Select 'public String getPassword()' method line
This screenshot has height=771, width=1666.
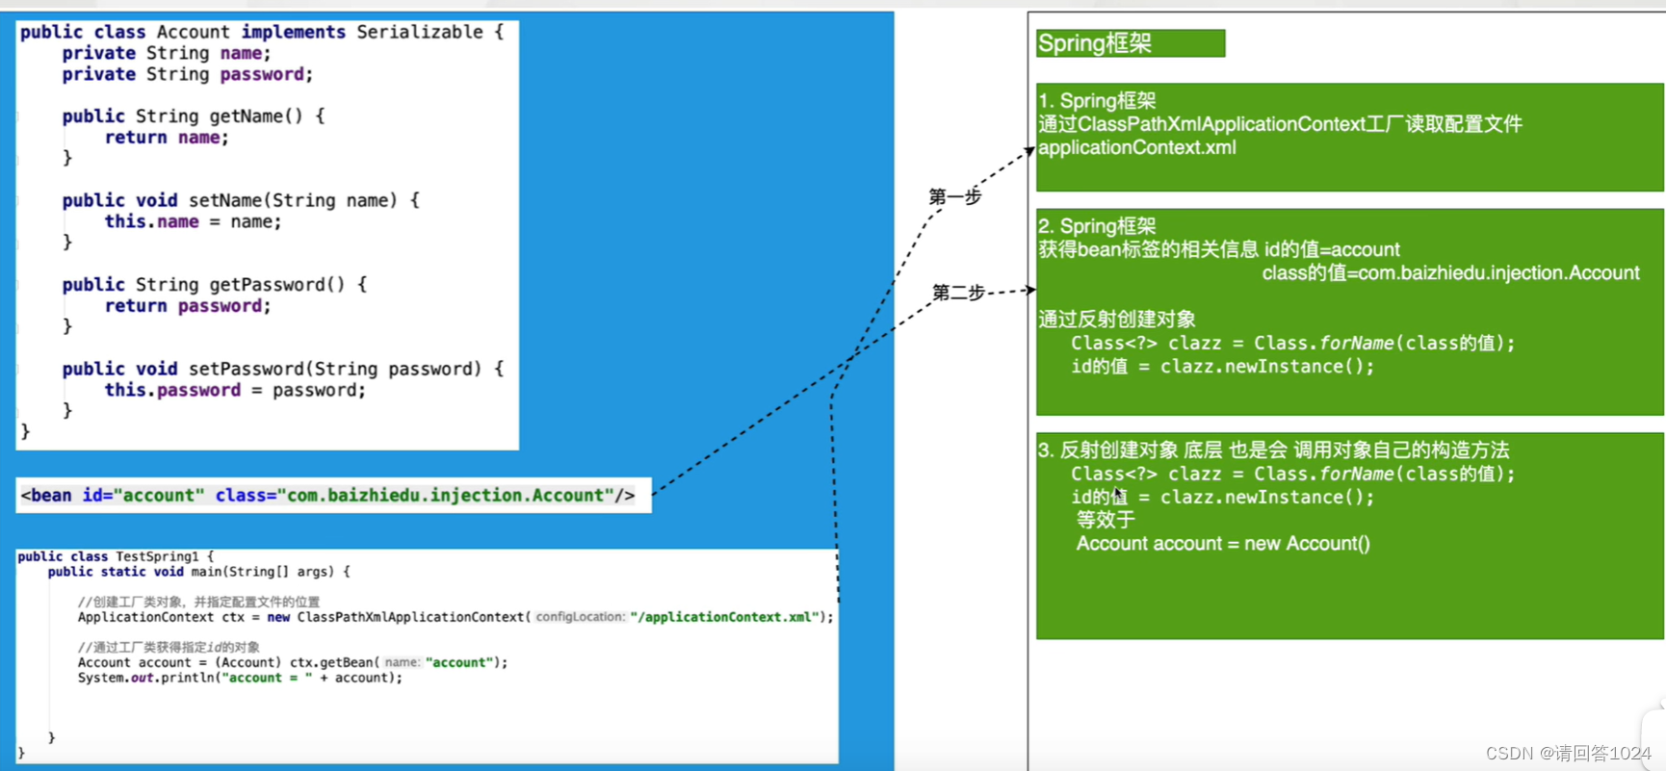click(215, 285)
